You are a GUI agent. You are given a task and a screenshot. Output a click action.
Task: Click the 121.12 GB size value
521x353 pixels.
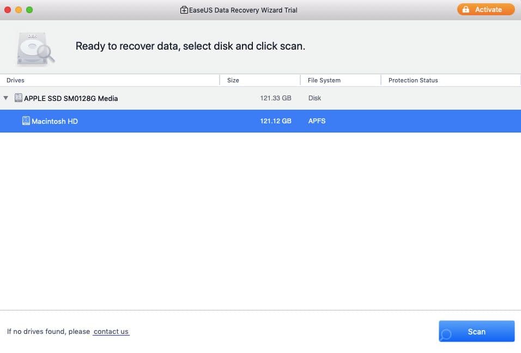coord(275,121)
